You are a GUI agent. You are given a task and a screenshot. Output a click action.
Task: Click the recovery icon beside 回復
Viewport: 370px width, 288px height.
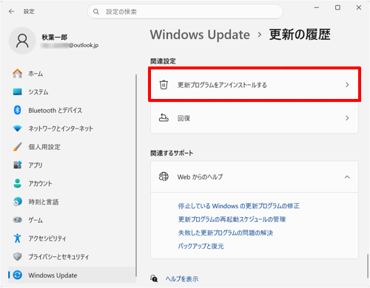click(x=164, y=118)
